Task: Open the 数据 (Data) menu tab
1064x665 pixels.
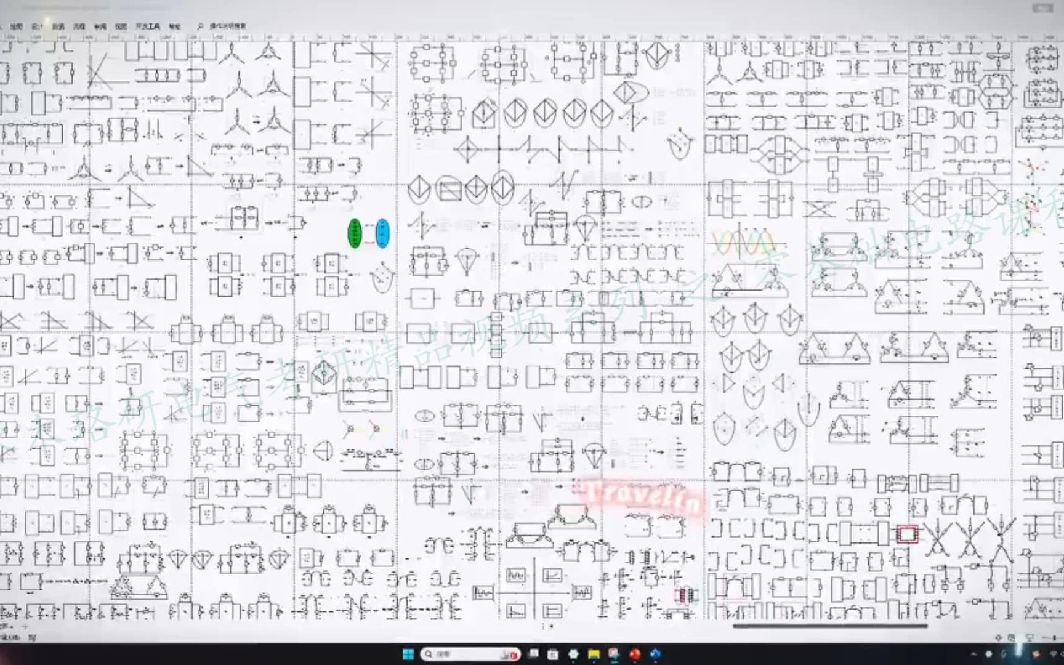Action: click(x=58, y=26)
